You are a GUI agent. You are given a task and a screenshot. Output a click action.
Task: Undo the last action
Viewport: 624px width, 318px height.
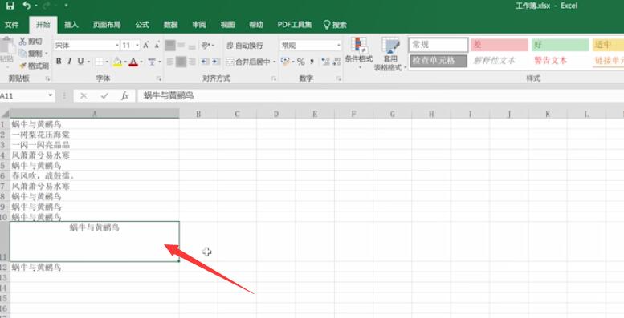[x=27, y=6]
